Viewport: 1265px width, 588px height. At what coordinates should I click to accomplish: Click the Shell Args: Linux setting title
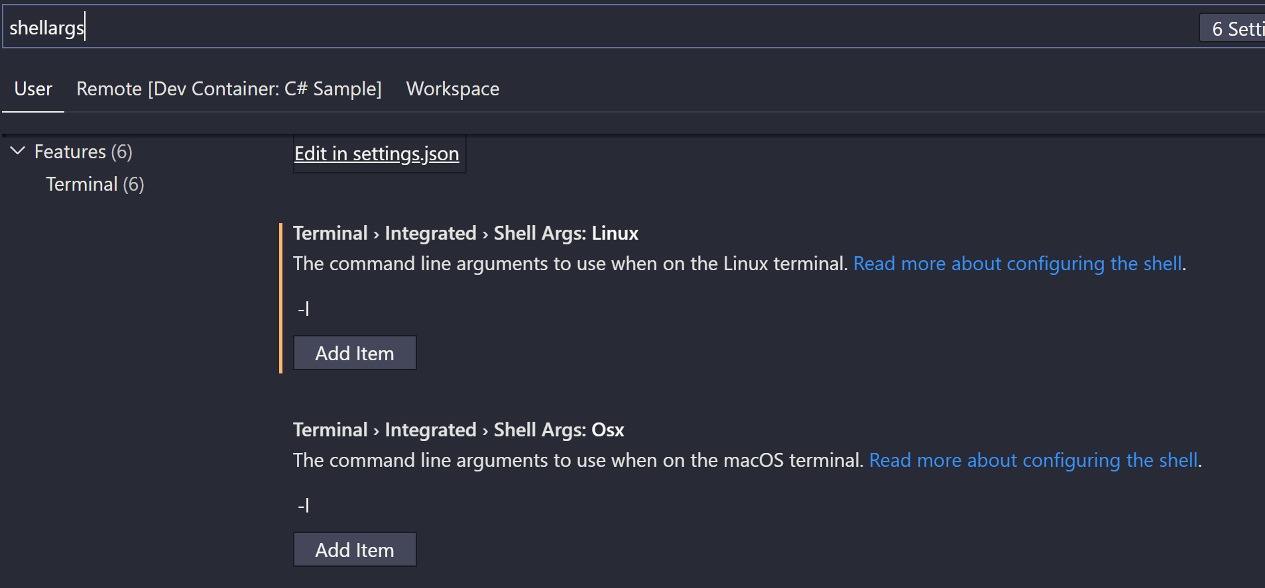coord(465,232)
